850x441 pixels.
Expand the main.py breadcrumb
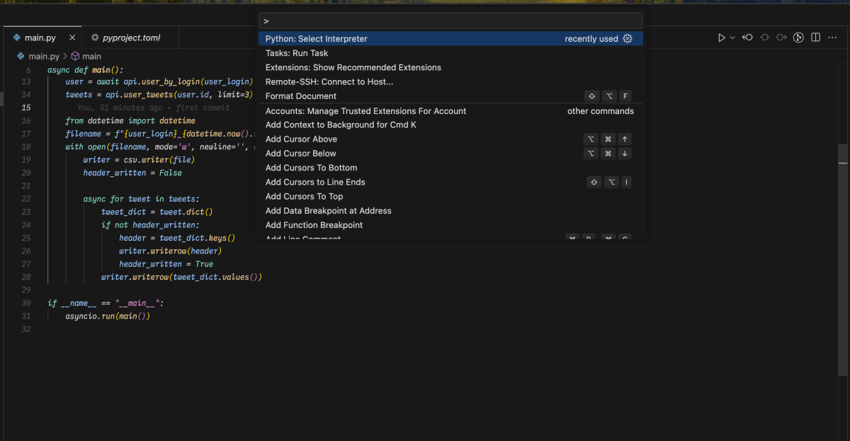click(x=41, y=55)
